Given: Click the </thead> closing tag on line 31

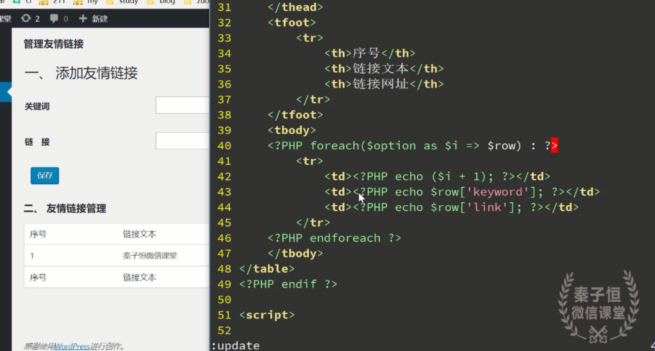Looking at the screenshot, I should (x=295, y=7).
